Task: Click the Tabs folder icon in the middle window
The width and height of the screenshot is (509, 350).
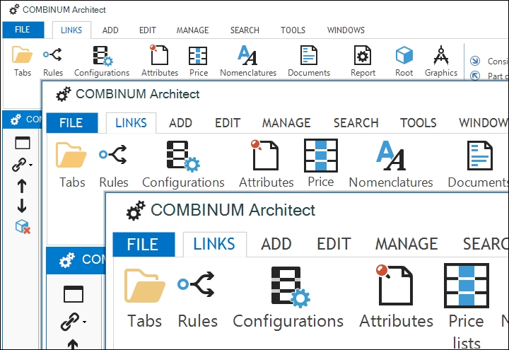Action: click(x=71, y=155)
